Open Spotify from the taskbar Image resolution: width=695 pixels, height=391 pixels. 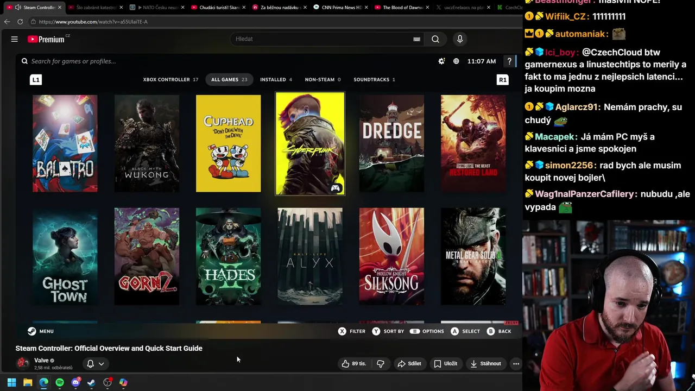[x=60, y=382]
